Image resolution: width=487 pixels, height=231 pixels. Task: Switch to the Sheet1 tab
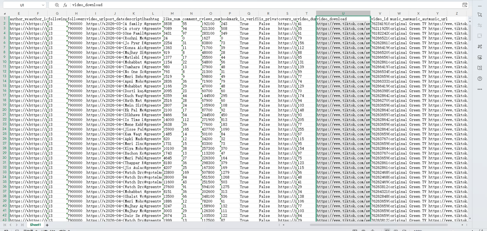35,225
